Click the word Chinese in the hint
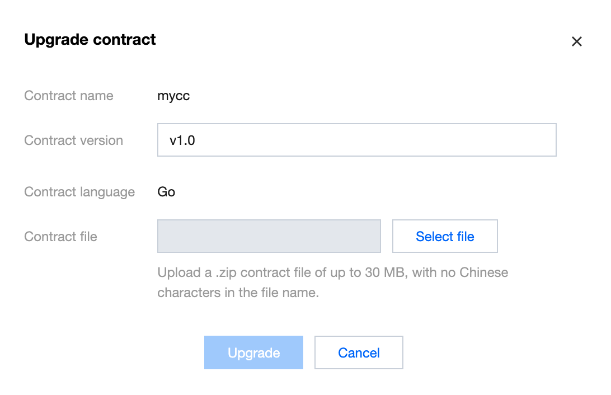The image size is (611, 395). pyautogui.click(x=483, y=273)
